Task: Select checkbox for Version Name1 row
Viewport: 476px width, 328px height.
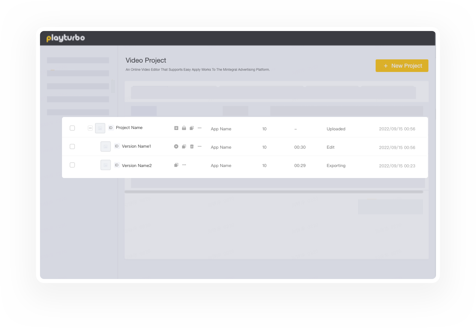Action: (72, 147)
